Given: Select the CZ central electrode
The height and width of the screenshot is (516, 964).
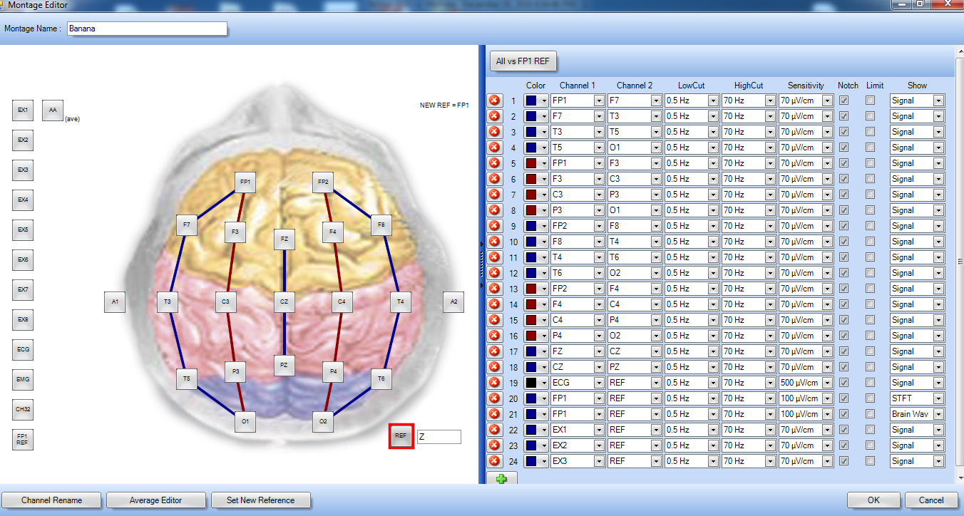Looking at the screenshot, I should point(284,302).
